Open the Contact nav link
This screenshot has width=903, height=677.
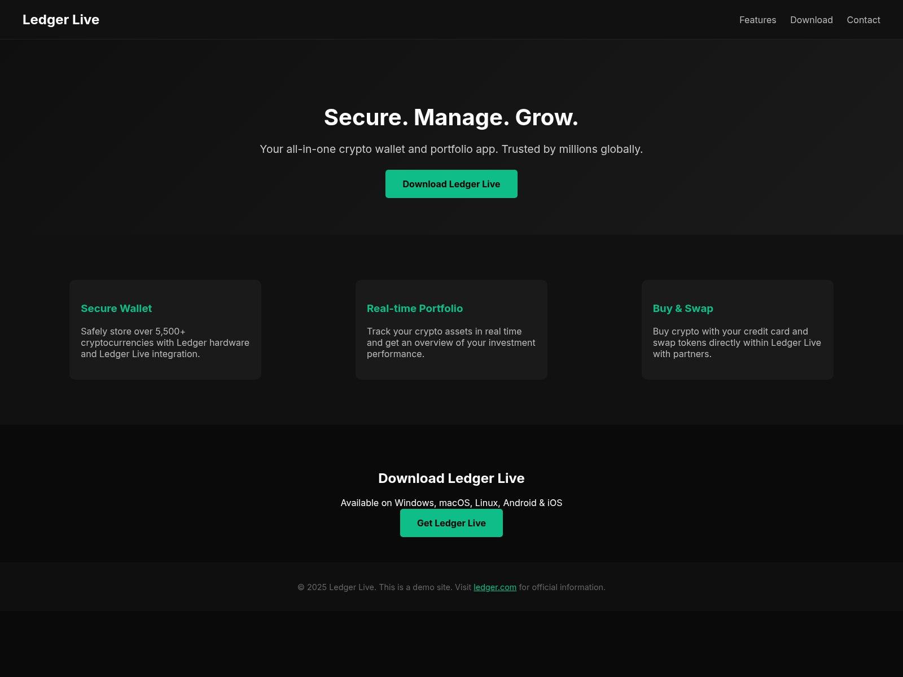coord(863,20)
